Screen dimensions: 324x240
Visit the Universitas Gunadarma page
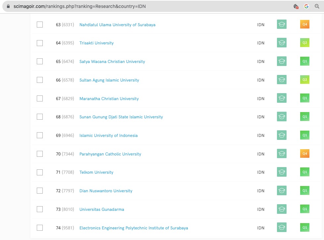[102, 210]
